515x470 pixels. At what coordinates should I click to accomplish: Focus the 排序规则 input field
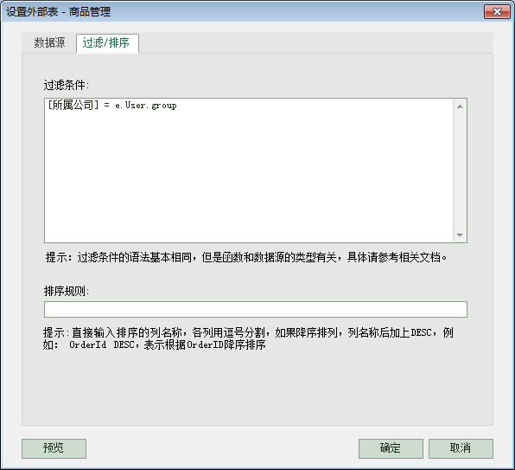coord(256,310)
